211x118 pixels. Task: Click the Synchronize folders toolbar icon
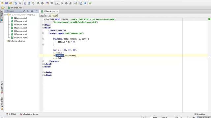point(11,3)
